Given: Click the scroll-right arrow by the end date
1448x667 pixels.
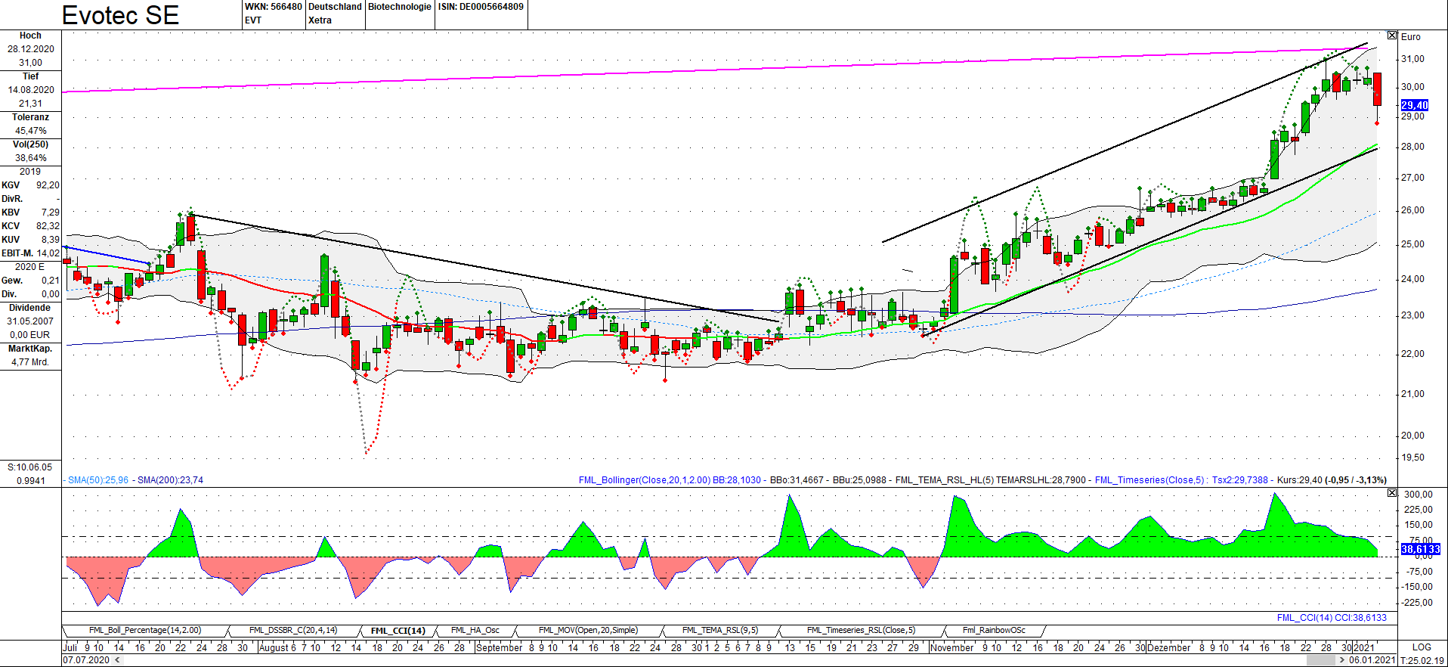Looking at the screenshot, I should pos(1342,660).
